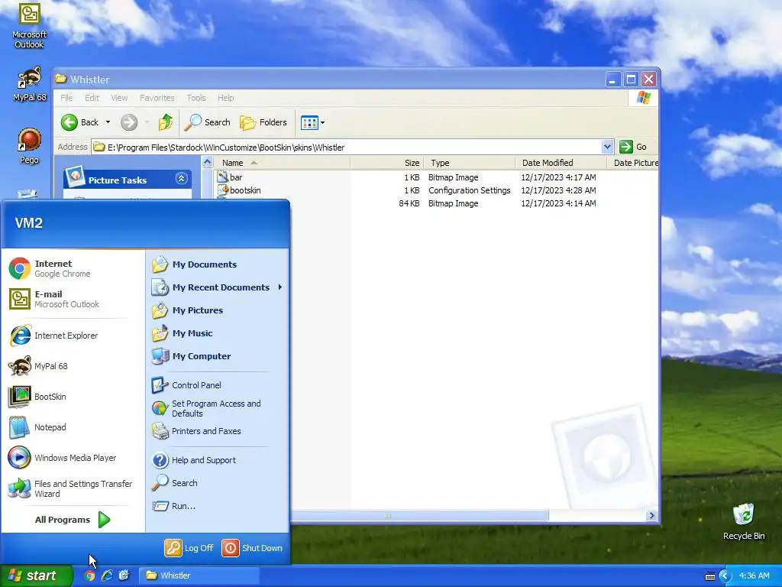Open the View menu in Whistler window

tap(119, 98)
